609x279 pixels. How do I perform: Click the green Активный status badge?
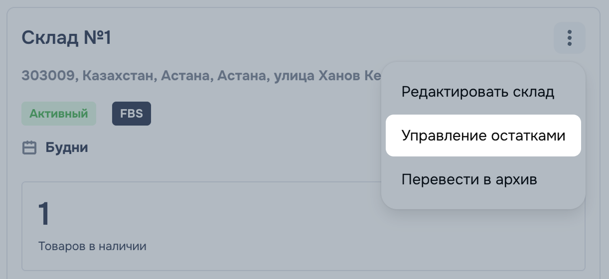(x=59, y=114)
